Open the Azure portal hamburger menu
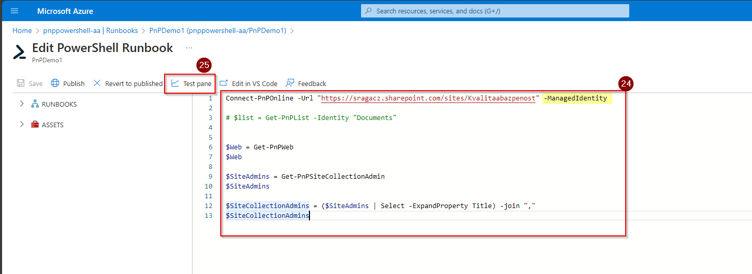Viewport: 752px width, 274px height. click(14, 11)
